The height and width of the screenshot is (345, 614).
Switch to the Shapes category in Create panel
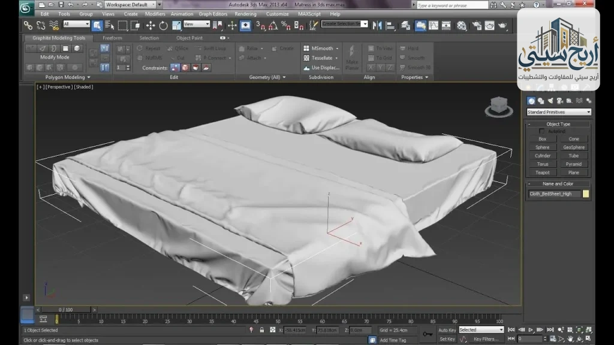point(541,101)
